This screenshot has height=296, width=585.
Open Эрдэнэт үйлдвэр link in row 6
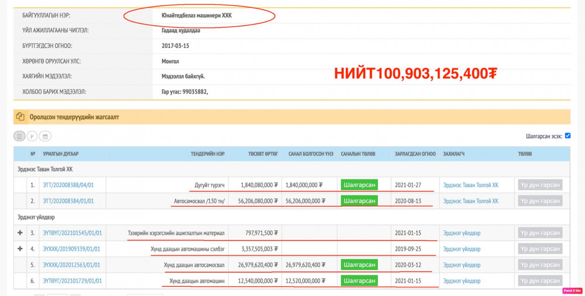click(462, 281)
